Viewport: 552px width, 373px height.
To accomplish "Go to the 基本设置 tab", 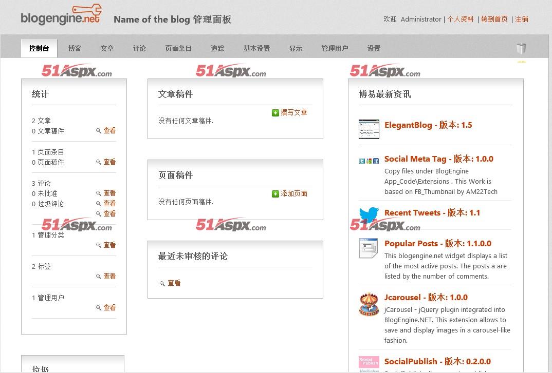I will [x=256, y=48].
